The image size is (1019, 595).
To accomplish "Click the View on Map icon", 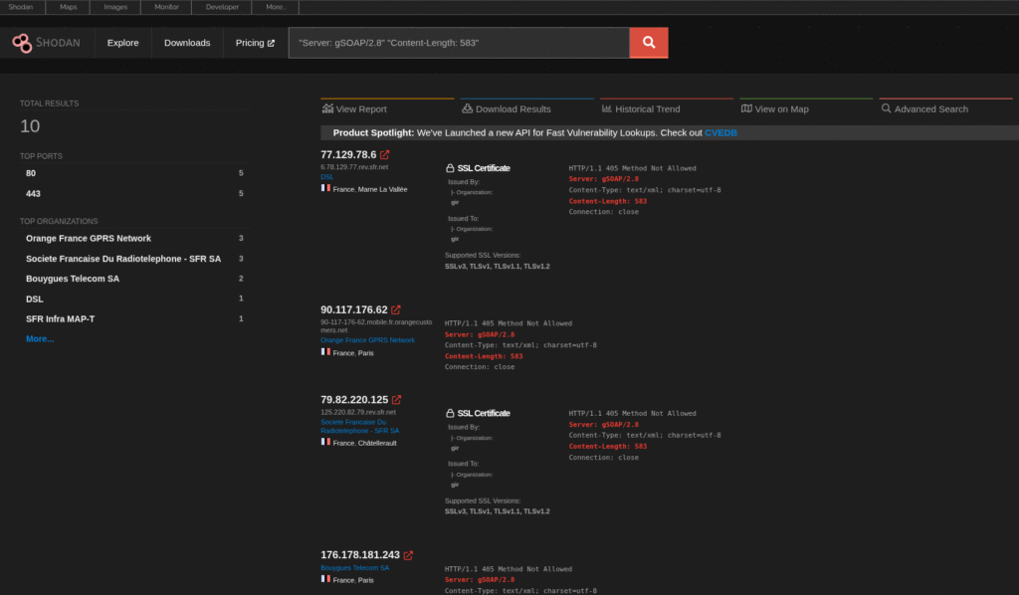I will point(746,108).
